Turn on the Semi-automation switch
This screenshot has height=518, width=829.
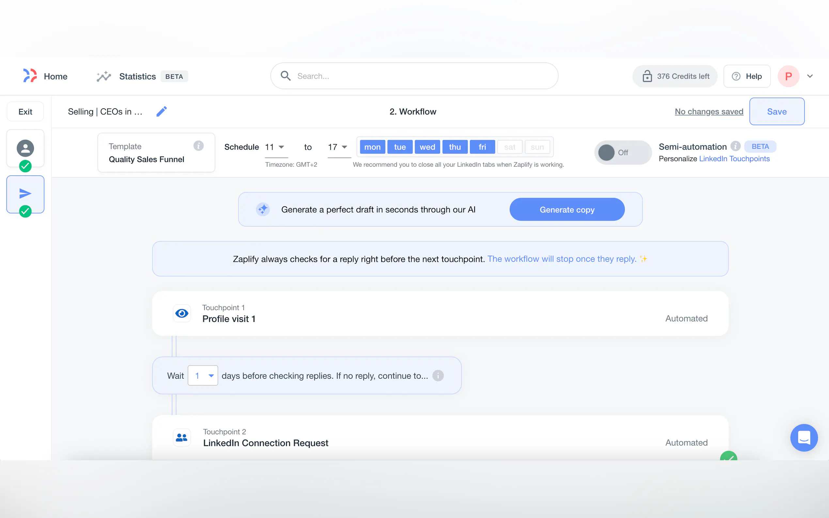(x=622, y=152)
